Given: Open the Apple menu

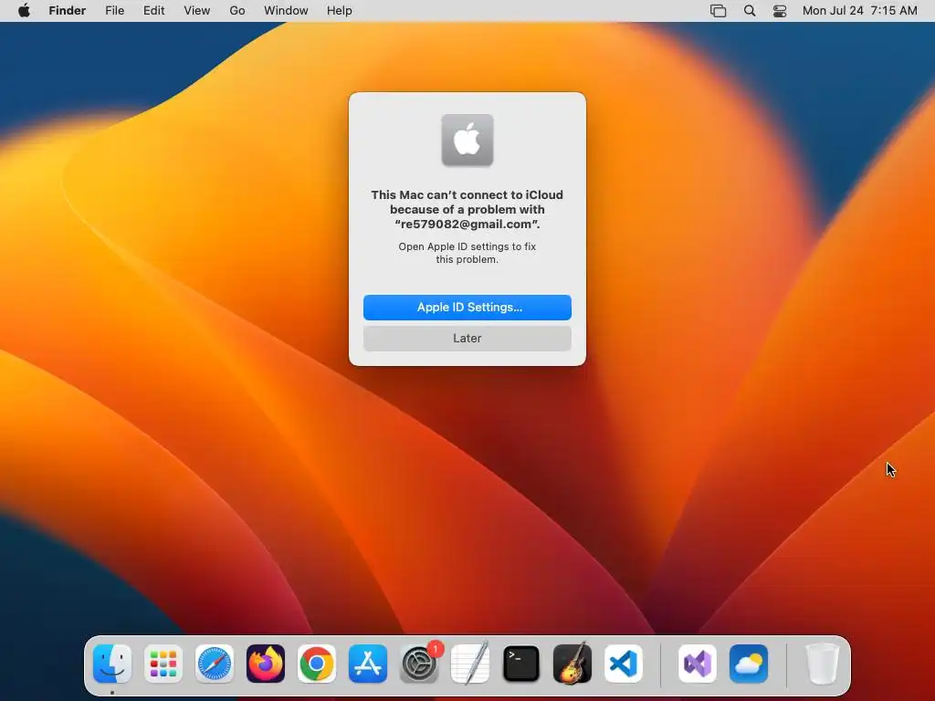Looking at the screenshot, I should point(24,11).
